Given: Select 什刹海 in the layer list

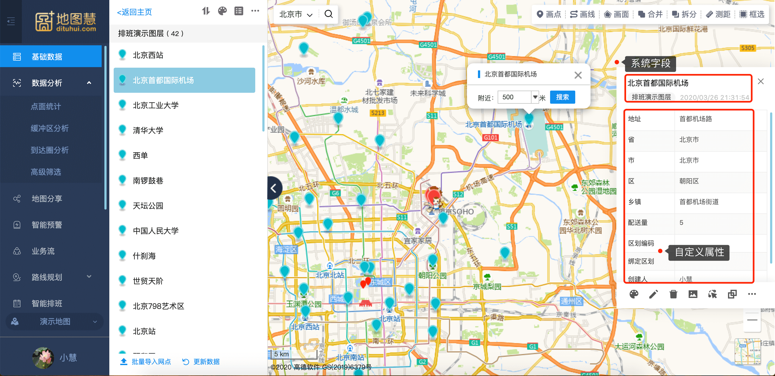Looking at the screenshot, I should (x=184, y=256).
